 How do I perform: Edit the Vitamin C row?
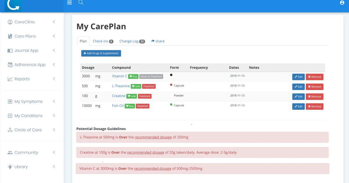tap(298, 77)
